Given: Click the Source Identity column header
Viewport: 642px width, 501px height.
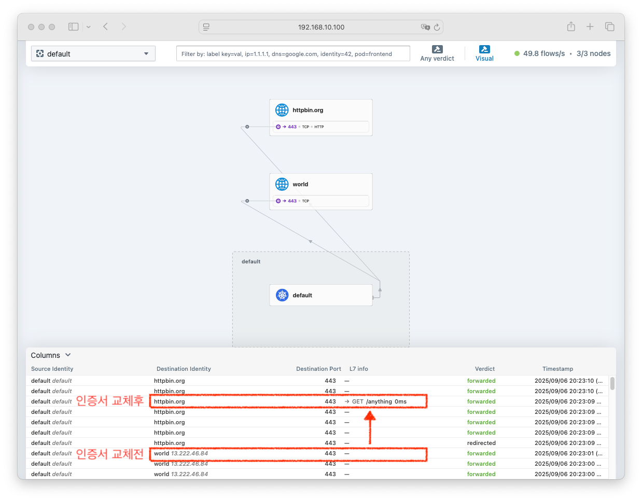Looking at the screenshot, I should point(52,369).
